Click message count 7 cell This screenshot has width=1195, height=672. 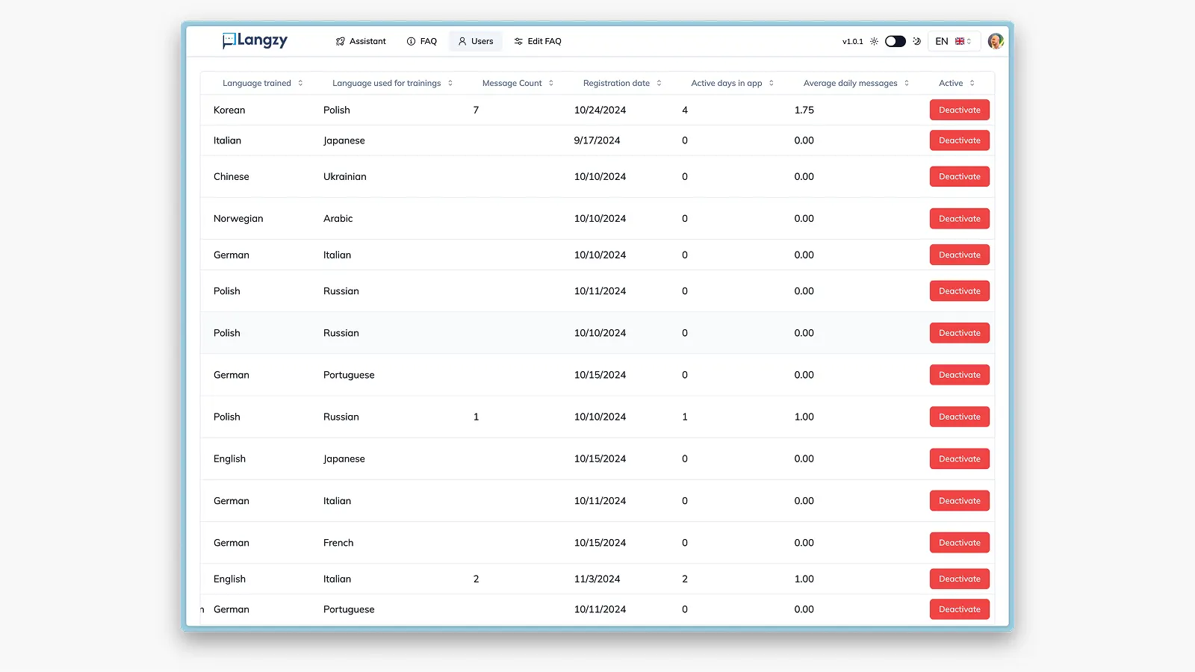[477, 111]
